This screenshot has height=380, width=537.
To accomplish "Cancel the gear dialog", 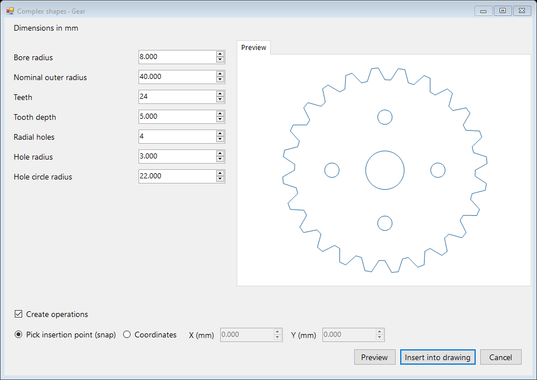I will [501, 357].
